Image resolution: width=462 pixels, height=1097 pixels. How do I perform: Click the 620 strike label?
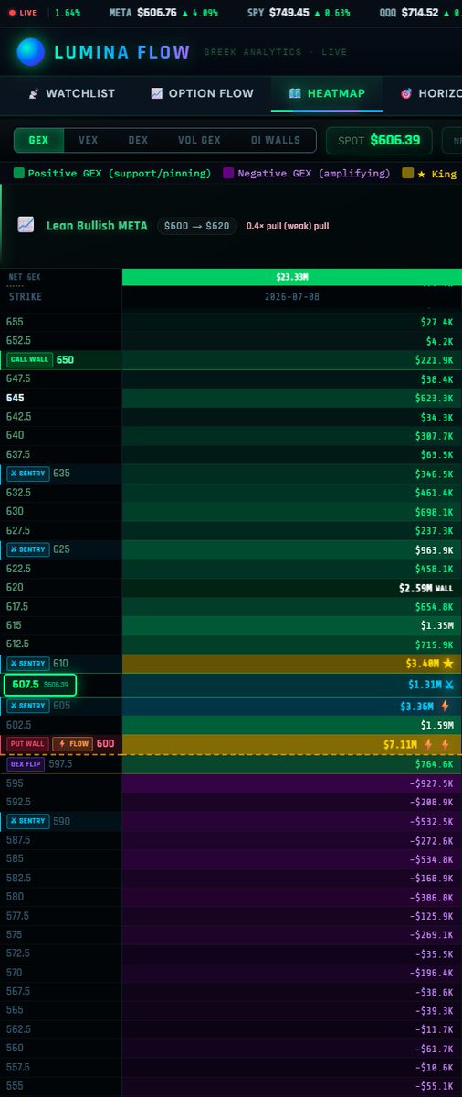pos(15,588)
